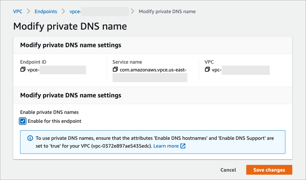Copy the VPC ID value
This screenshot has height=180, width=306.
click(207, 70)
